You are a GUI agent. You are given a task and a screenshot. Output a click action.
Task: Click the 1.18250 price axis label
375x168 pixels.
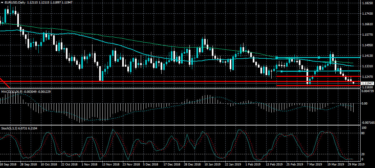(x=368, y=3)
